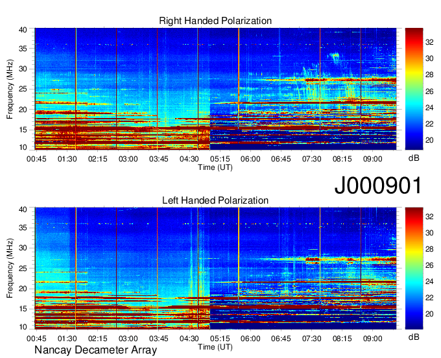Click the Time (UT) label under Left Handed plot
This screenshot has height=358, width=441.
(x=215, y=347)
